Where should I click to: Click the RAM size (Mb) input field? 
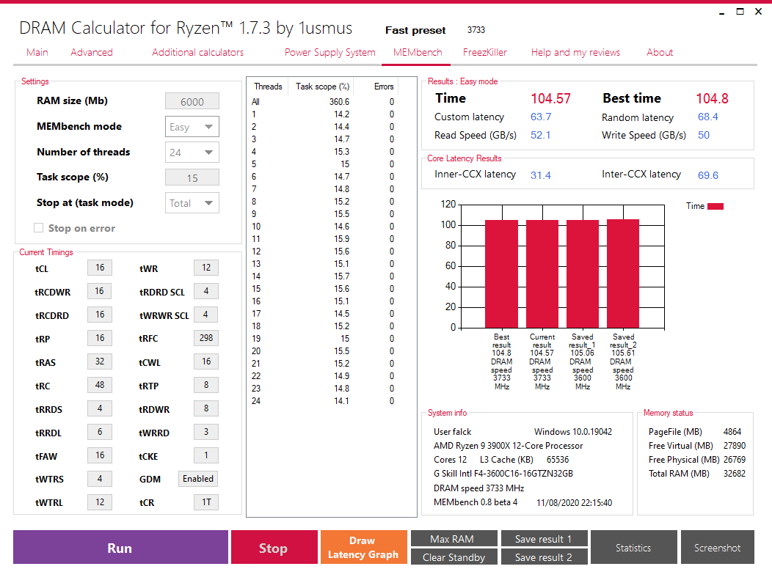tap(192, 101)
